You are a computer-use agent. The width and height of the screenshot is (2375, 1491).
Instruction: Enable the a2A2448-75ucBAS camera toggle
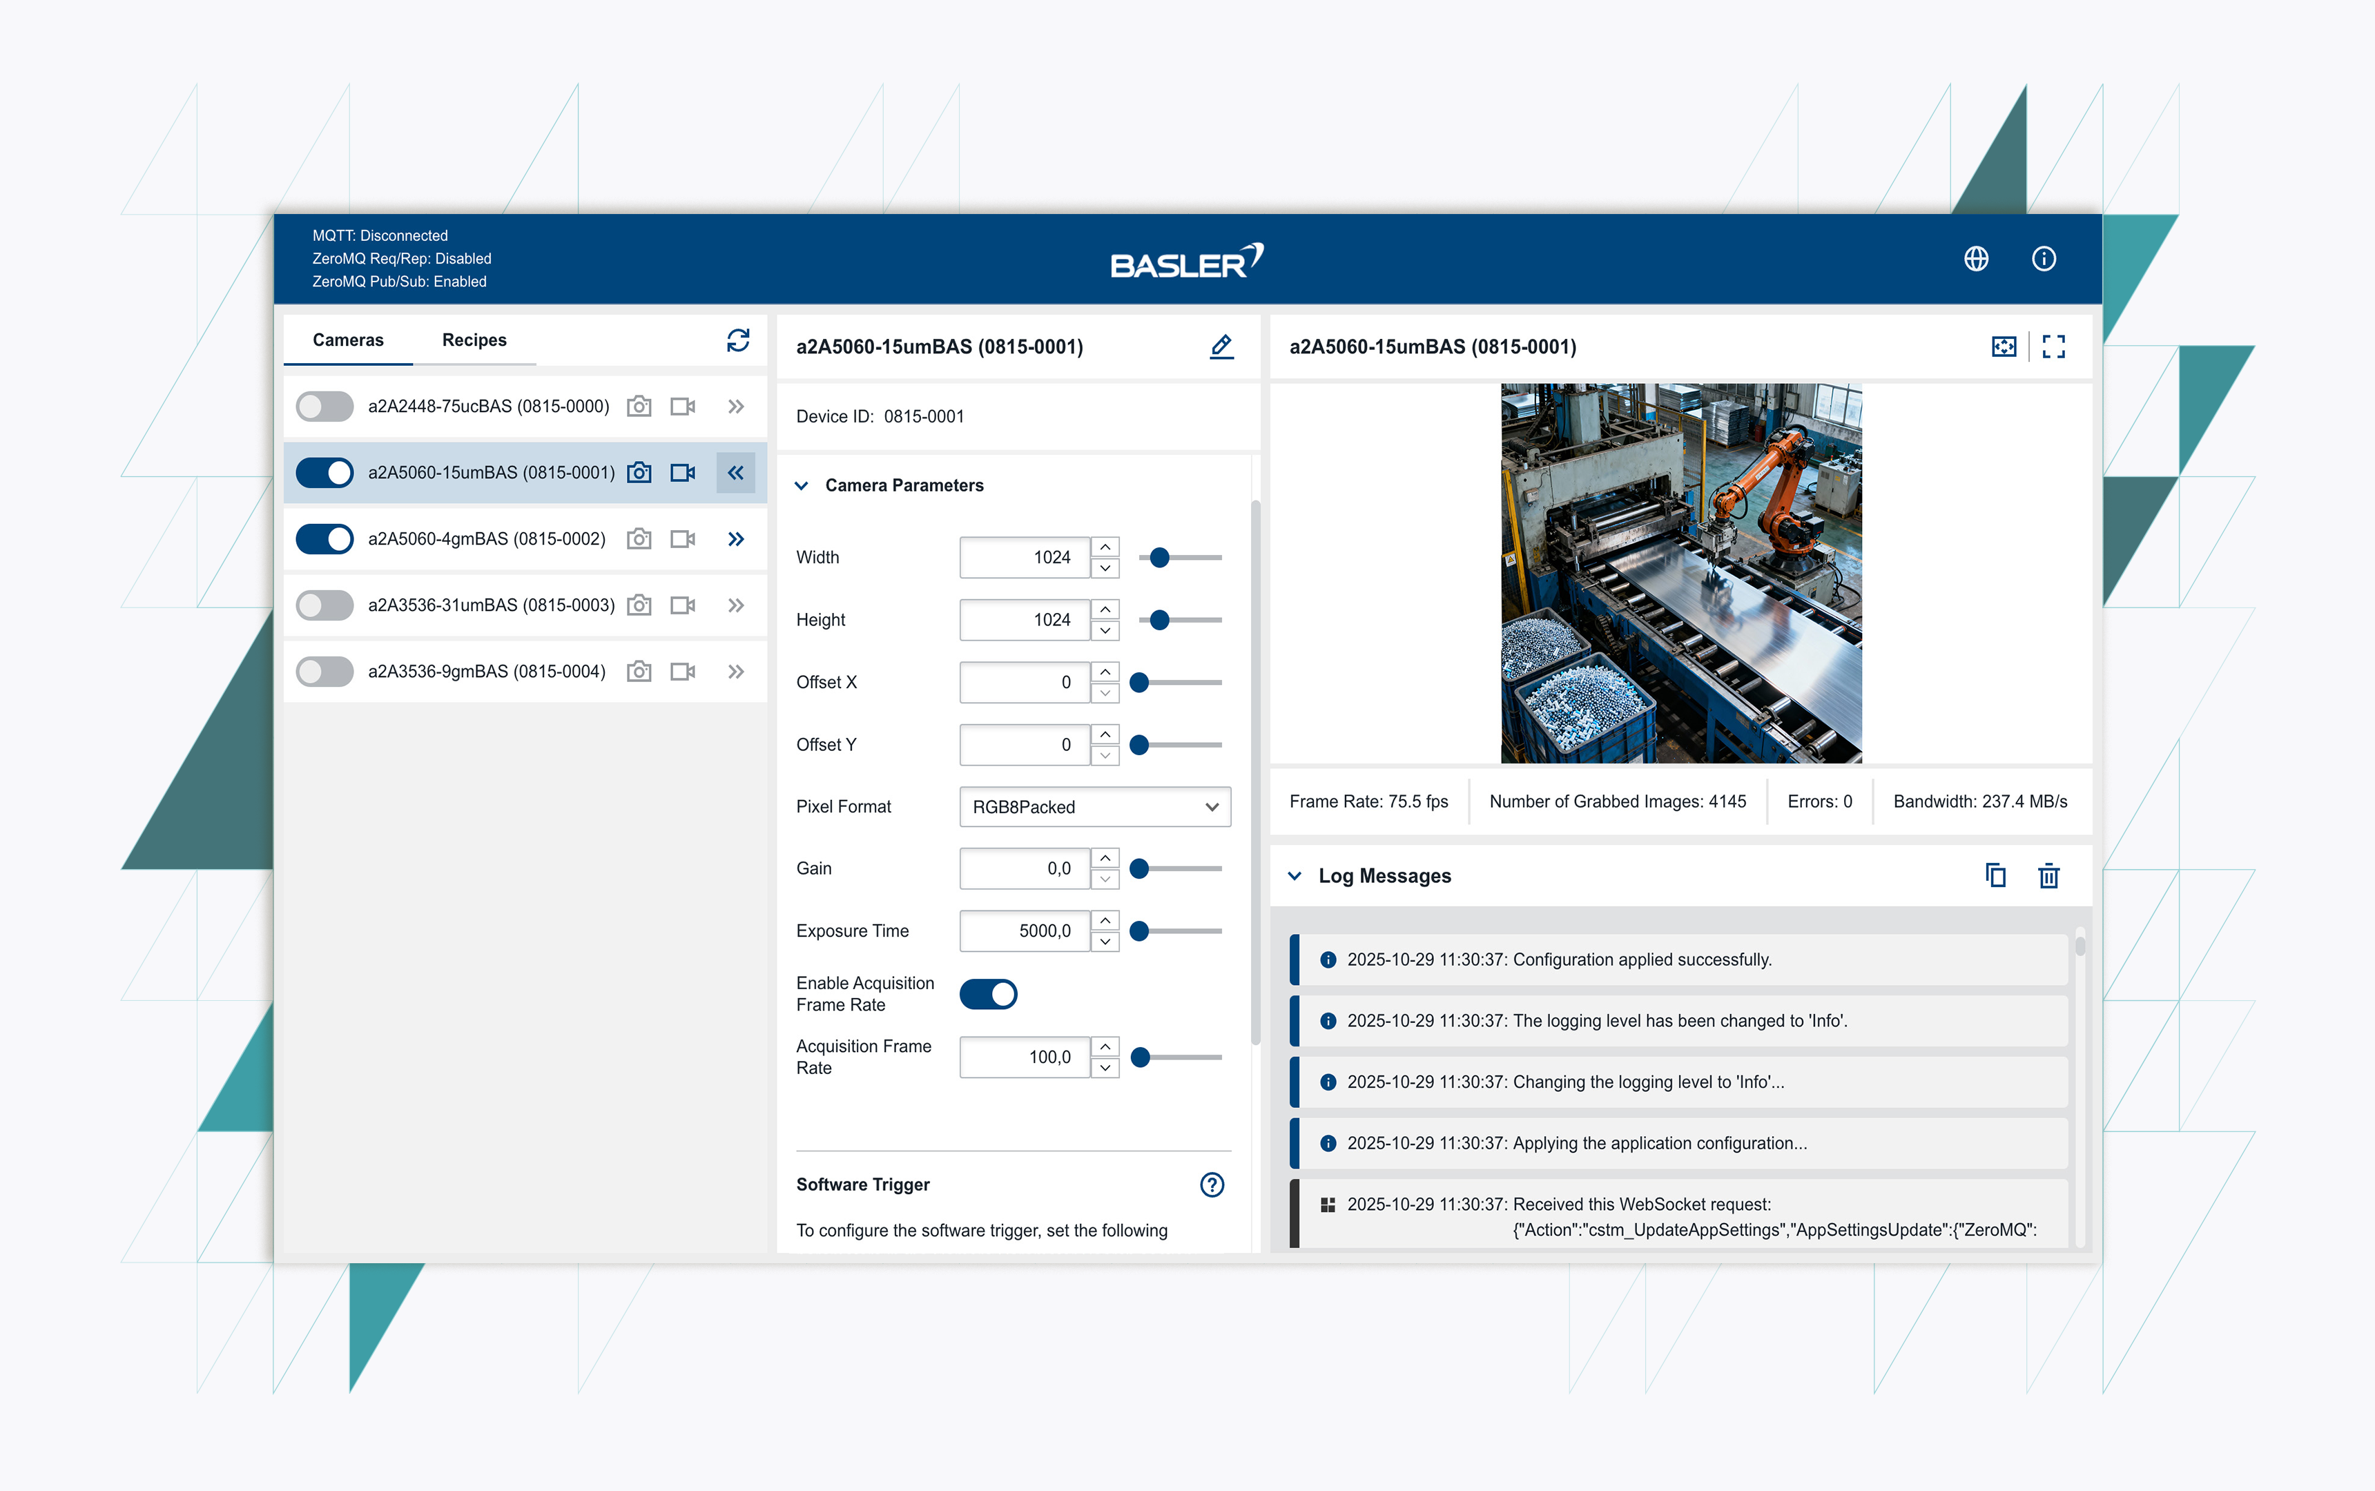click(324, 407)
